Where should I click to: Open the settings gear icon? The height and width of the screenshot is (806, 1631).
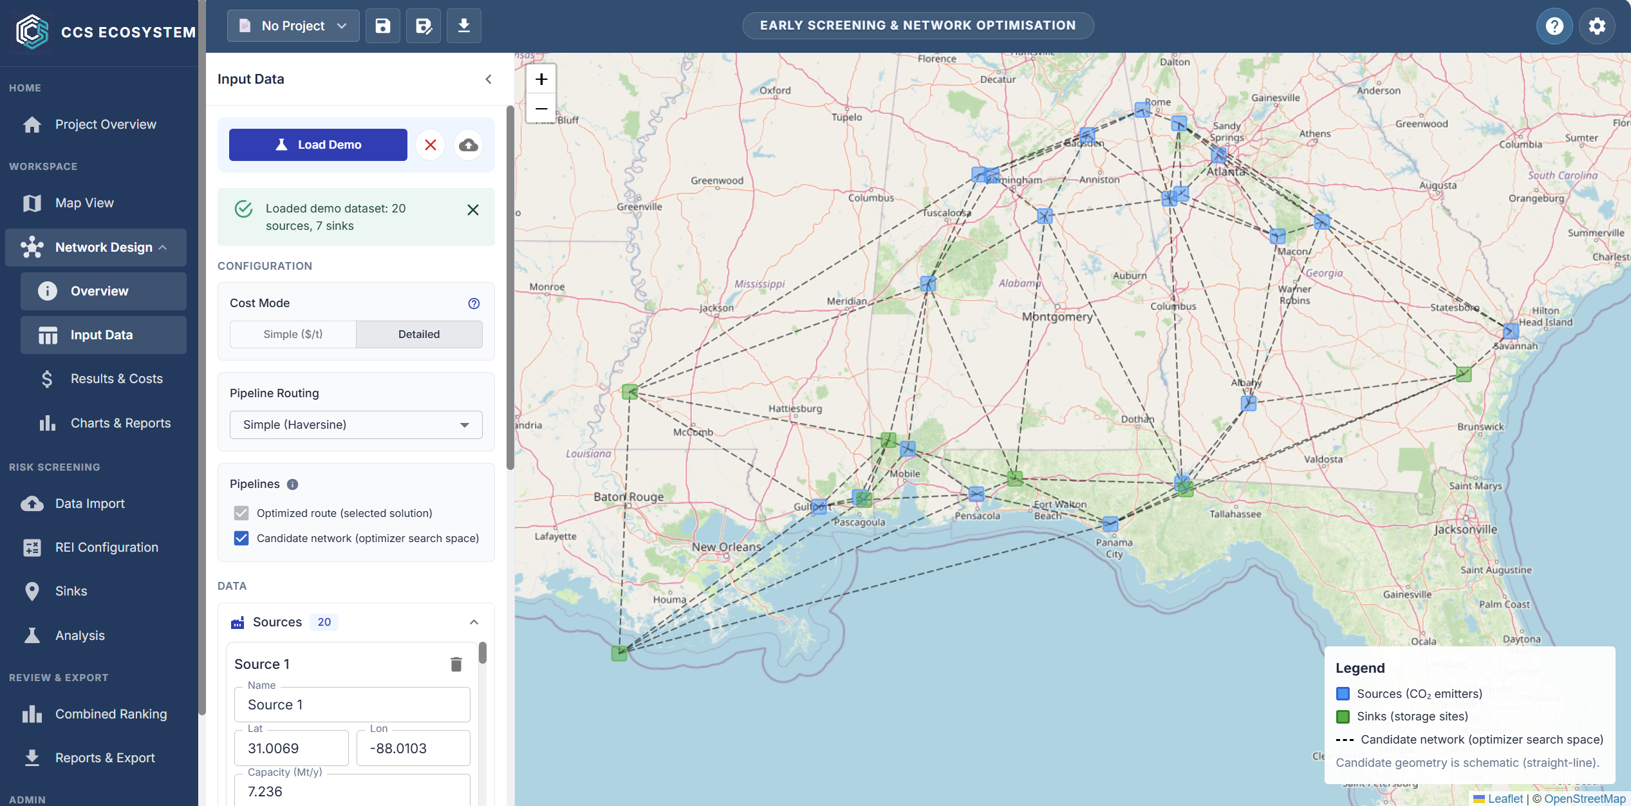click(x=1597, y=26)
